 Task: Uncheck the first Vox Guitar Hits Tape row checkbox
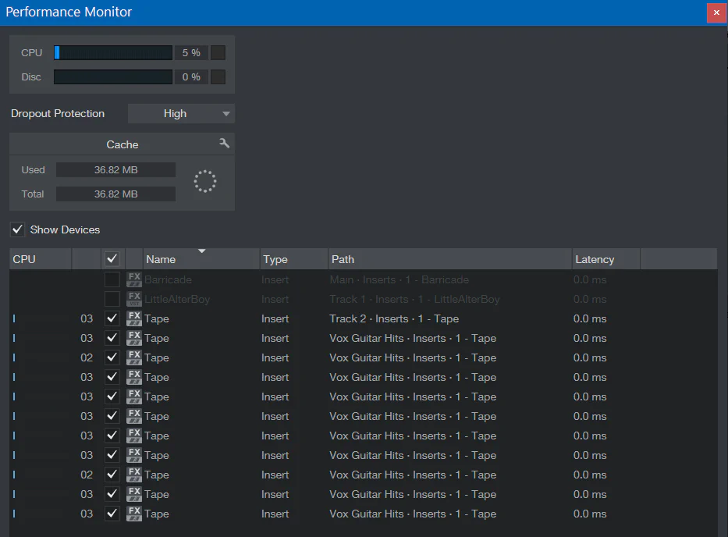(x=112, y=338)
